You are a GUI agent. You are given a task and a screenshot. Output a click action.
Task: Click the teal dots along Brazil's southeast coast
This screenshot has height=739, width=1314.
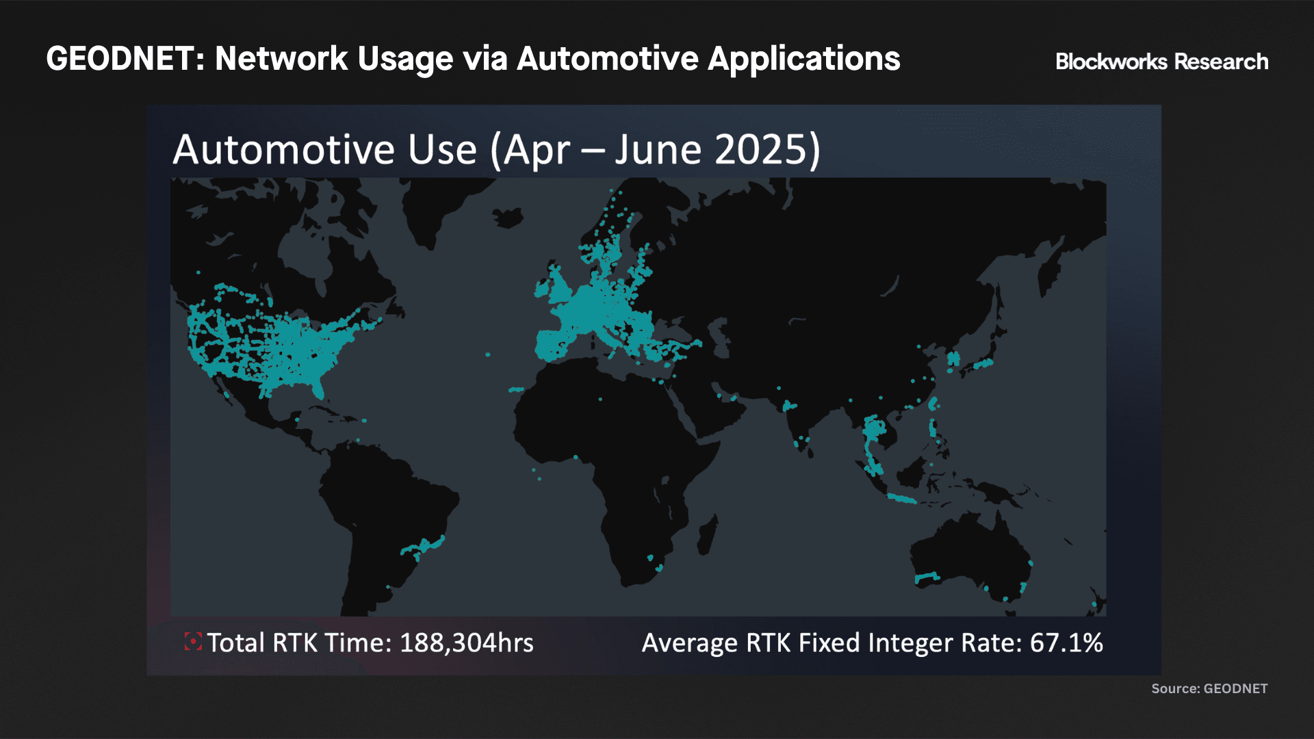coord(424,546)
